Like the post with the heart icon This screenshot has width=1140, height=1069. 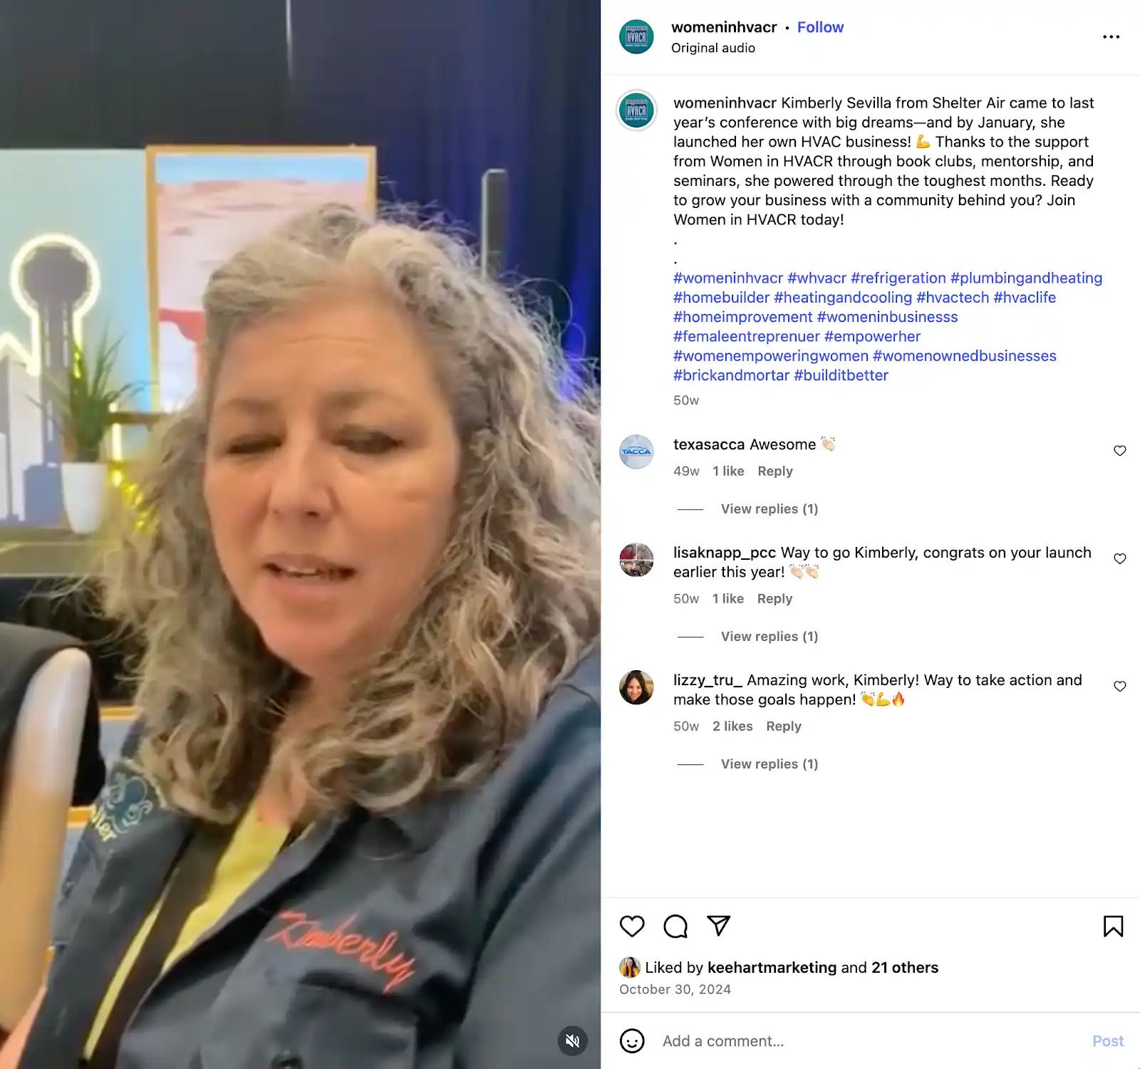coord(632,926)
